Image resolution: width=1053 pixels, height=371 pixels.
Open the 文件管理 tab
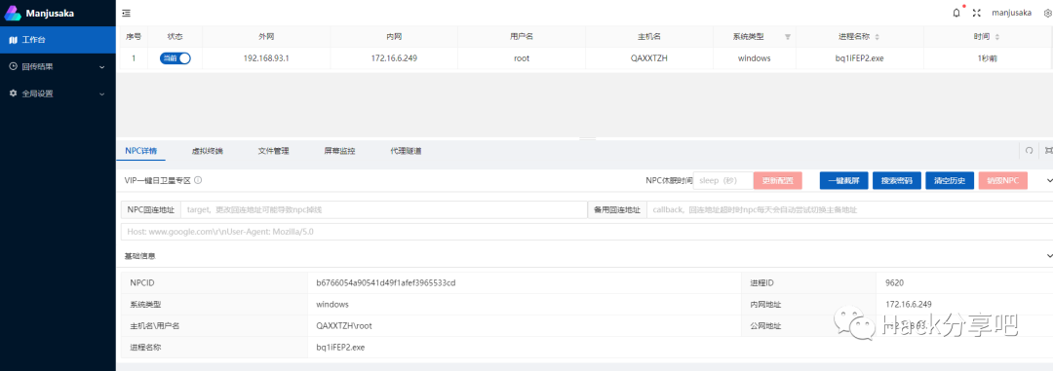[273, 151]
